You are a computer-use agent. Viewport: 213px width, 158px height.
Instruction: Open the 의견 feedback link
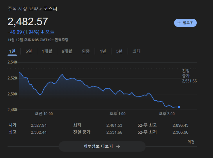pyautogui.click(x=191, y=142)
